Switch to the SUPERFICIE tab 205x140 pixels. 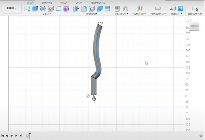pos(47,3)
